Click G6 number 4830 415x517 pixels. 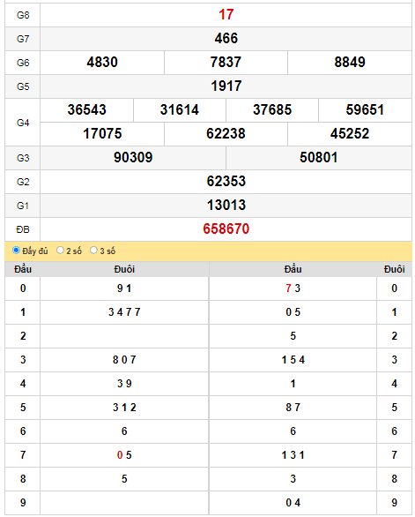point(102,63)
